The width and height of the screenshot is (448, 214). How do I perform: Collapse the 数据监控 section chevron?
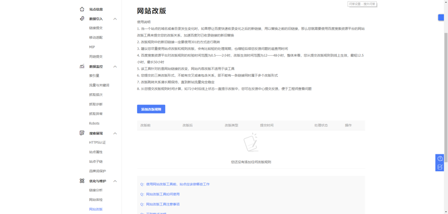[115, 67]
